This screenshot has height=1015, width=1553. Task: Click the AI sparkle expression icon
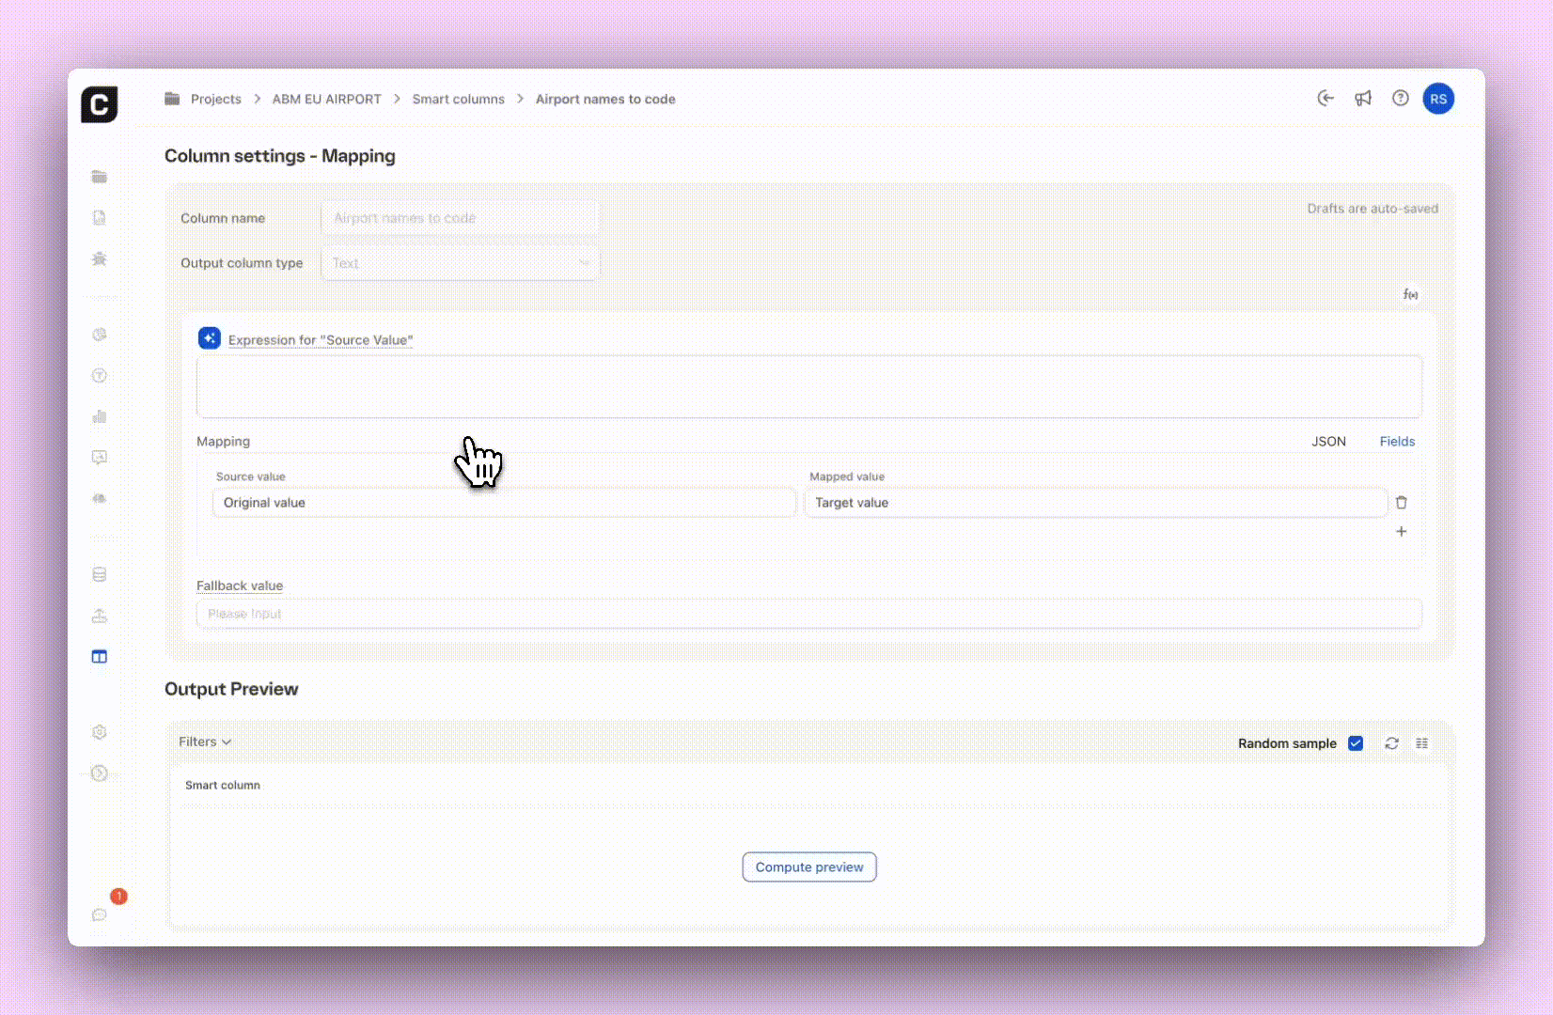[209, 338]
